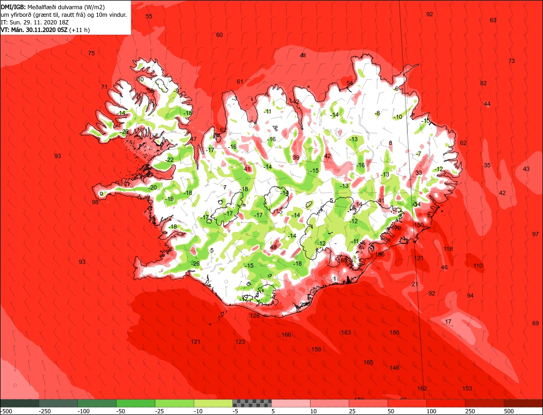Click the map value '54' on the north coast

click(350, 83)
